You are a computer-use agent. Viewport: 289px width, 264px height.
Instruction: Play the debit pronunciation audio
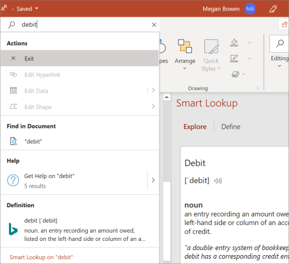(x=218, y=181)
